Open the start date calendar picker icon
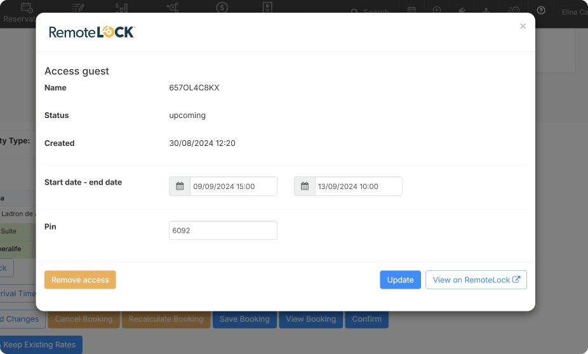Viewport: 588px width, 354px height. (x=180, y=186)
